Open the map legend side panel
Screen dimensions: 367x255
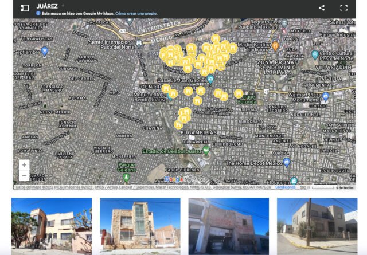tap(25, 8)
